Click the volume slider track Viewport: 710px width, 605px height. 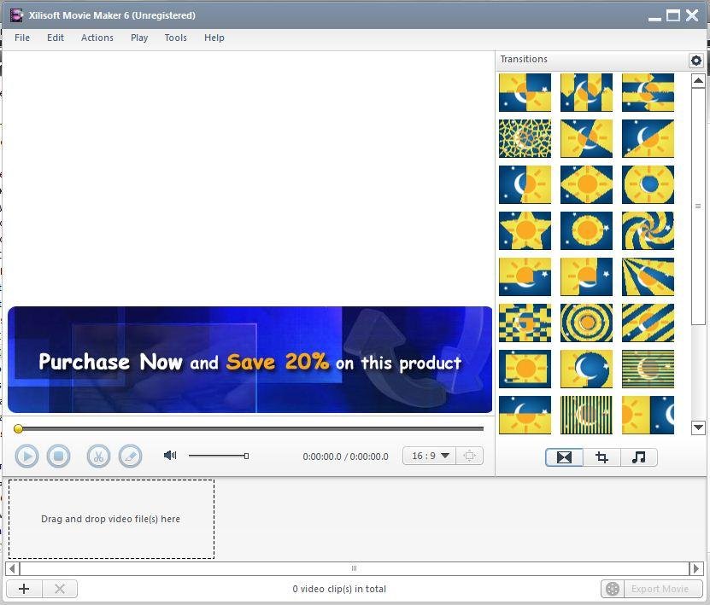point(218,456)
